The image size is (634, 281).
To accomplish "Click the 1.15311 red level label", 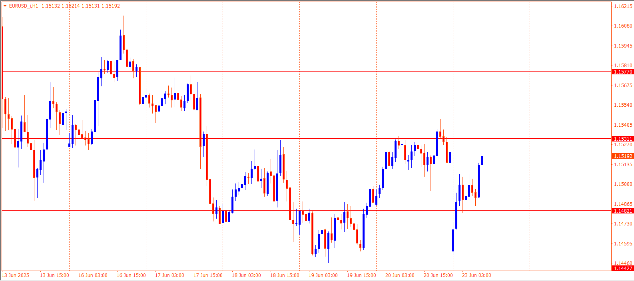I will 623,139.
